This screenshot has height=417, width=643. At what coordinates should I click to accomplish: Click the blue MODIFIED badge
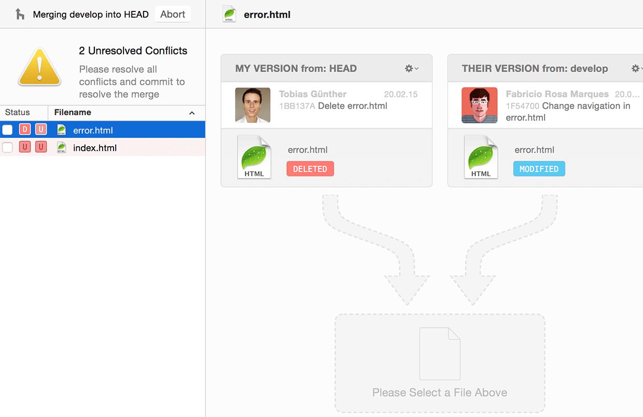539,169
